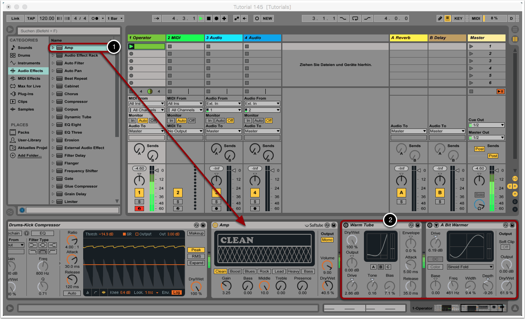525x319 pixels.
Task: Show or hide the In/Out section (I-O)
Action: coord(515,179)
